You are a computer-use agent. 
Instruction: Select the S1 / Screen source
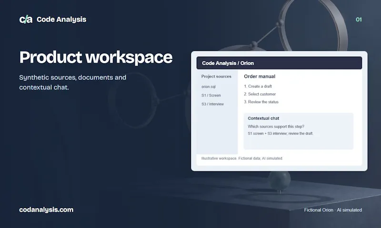pos(211,95)
